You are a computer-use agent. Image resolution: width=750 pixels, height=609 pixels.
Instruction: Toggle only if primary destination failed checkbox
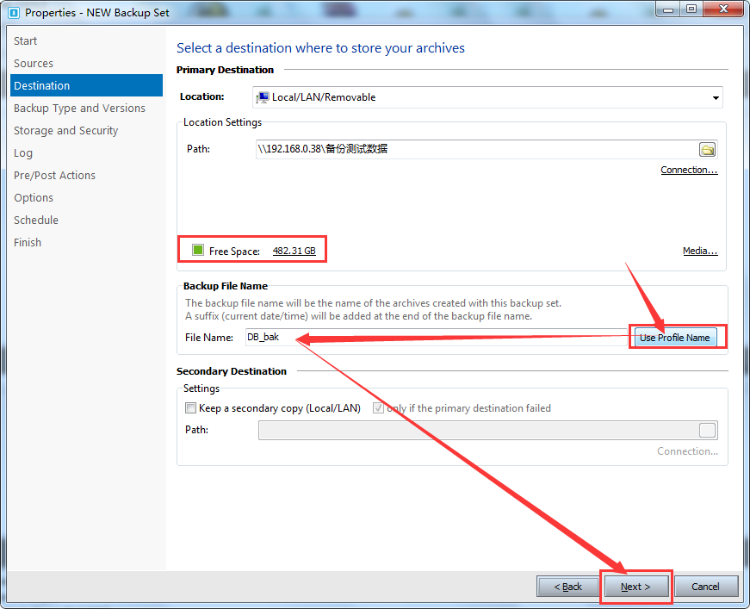tap(378, 408)
